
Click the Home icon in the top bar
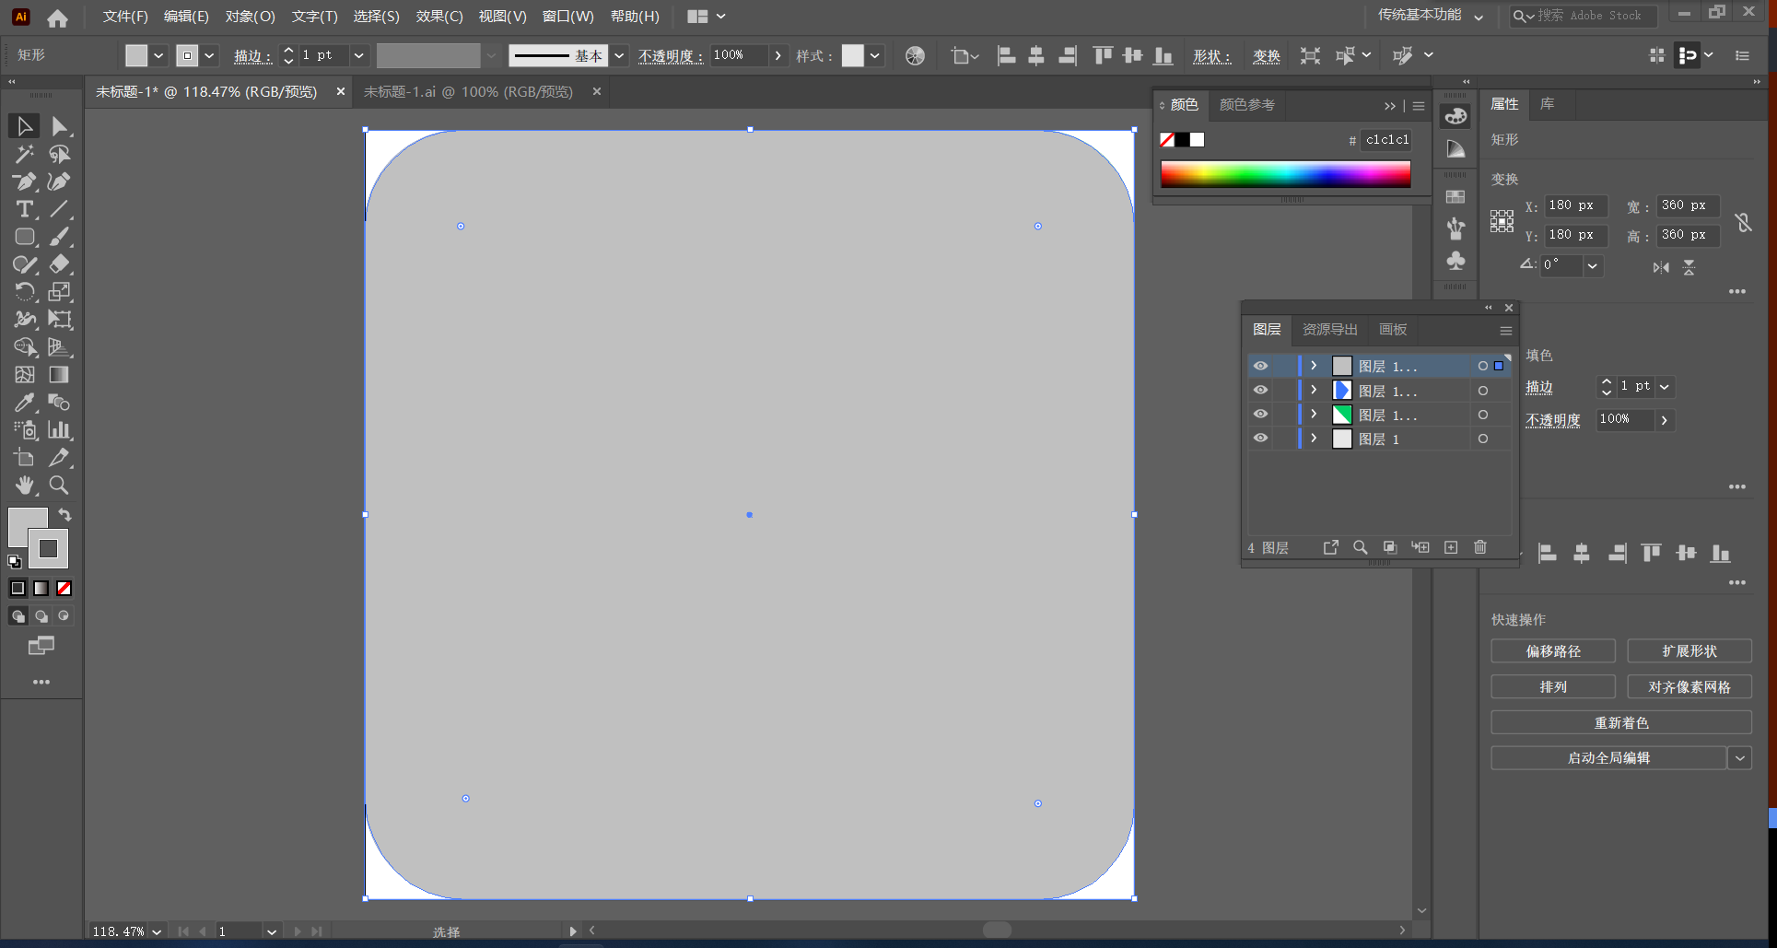pyautogui.click(x=57, y=18)
